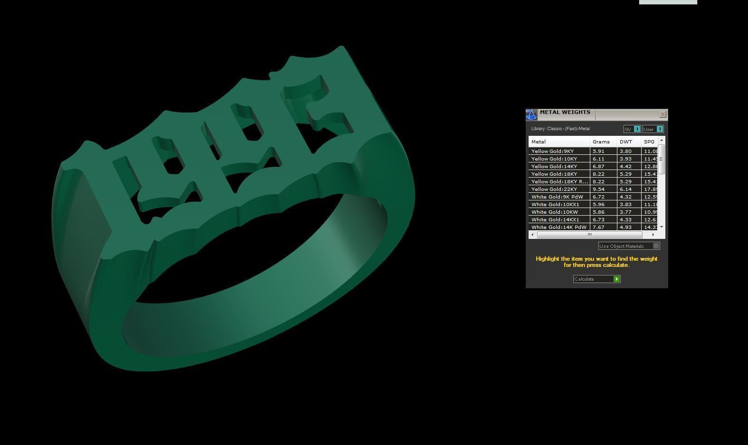This screenshot has height=445, width=748.
Task: Click the horizontal scrollbar thumb under the table
Action: [x=589, y=235]
